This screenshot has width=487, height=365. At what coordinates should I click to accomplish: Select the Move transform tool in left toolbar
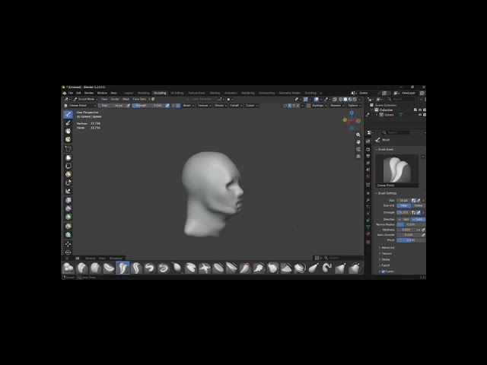68,244
